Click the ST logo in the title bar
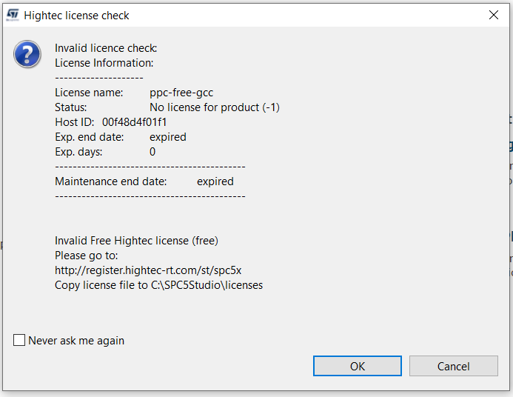This screenshot has height=397, width=513. pos(13,15)
